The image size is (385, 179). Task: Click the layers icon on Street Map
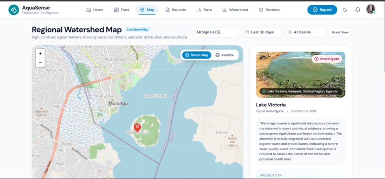click(x=187, y=55)
